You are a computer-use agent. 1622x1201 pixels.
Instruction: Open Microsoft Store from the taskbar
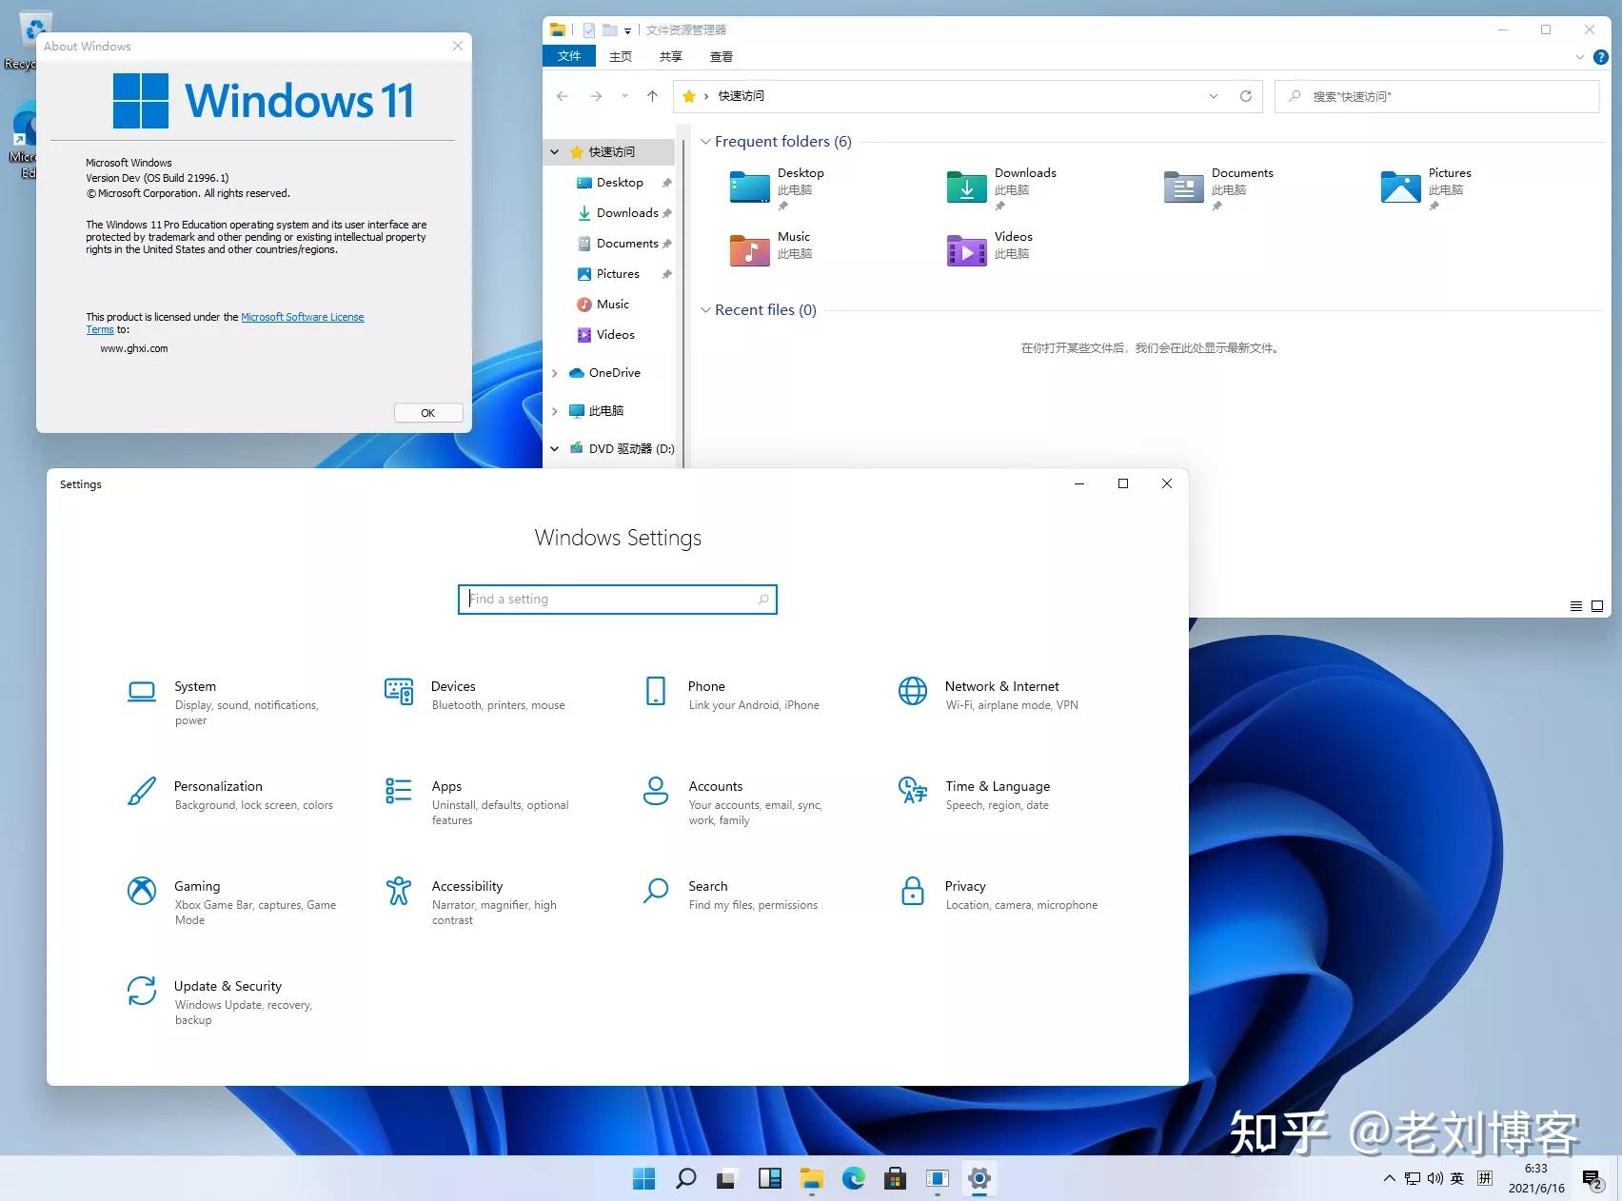point(895,1179)
